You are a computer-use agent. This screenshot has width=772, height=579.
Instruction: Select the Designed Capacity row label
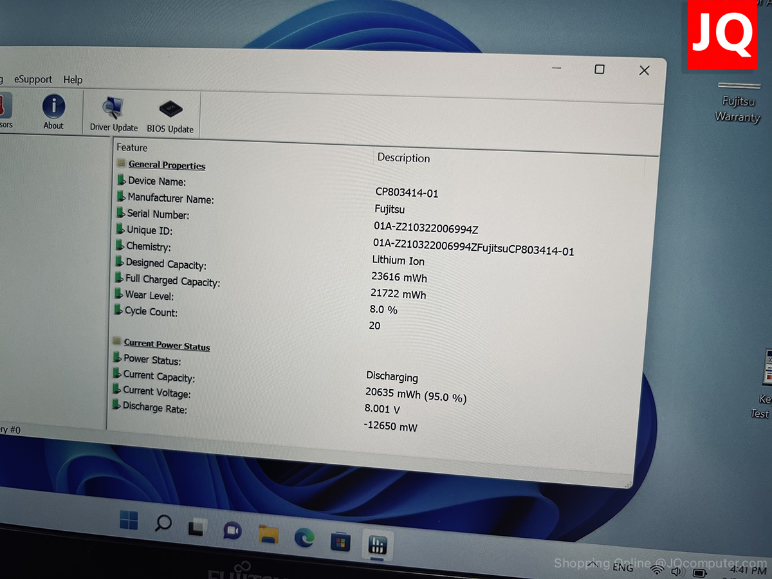point(166,264)
